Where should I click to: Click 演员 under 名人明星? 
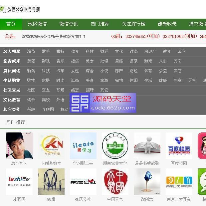[x=31, y=52]
